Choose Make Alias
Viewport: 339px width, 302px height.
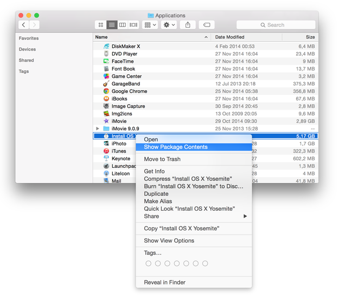[194, 202]
